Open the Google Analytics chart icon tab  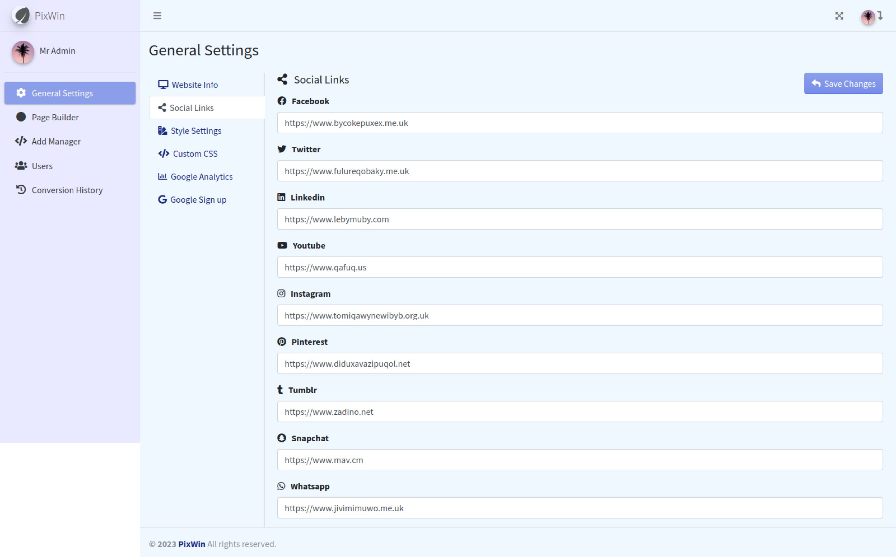click(162, 176)
